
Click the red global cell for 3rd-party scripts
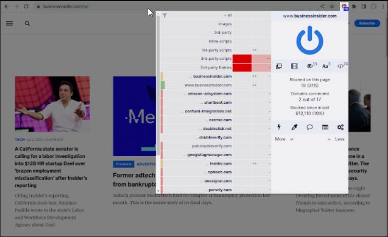coord(242,58)
